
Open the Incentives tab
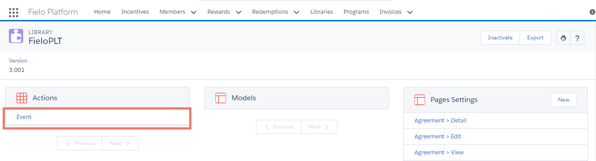coord(135,12)
